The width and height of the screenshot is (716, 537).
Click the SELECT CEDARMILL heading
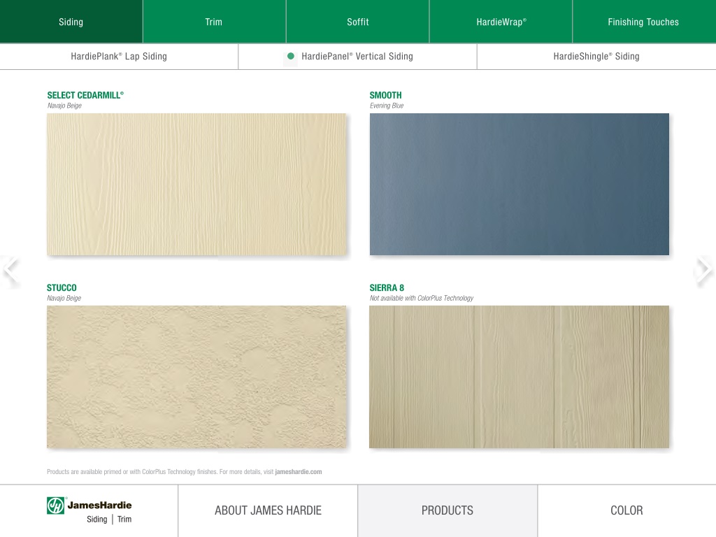click(85, 95)
